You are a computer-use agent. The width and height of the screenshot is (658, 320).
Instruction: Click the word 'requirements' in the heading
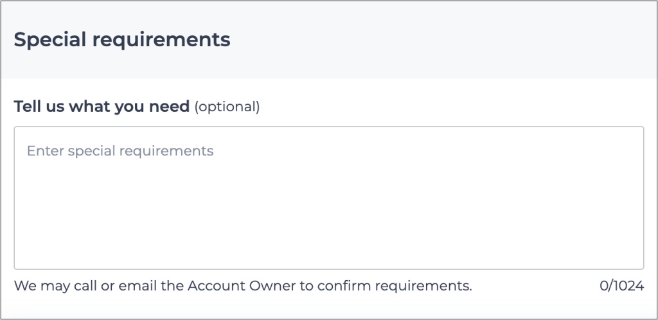[161, 40]
